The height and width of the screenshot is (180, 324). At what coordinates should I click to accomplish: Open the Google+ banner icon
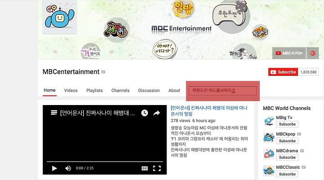point(312,53)
